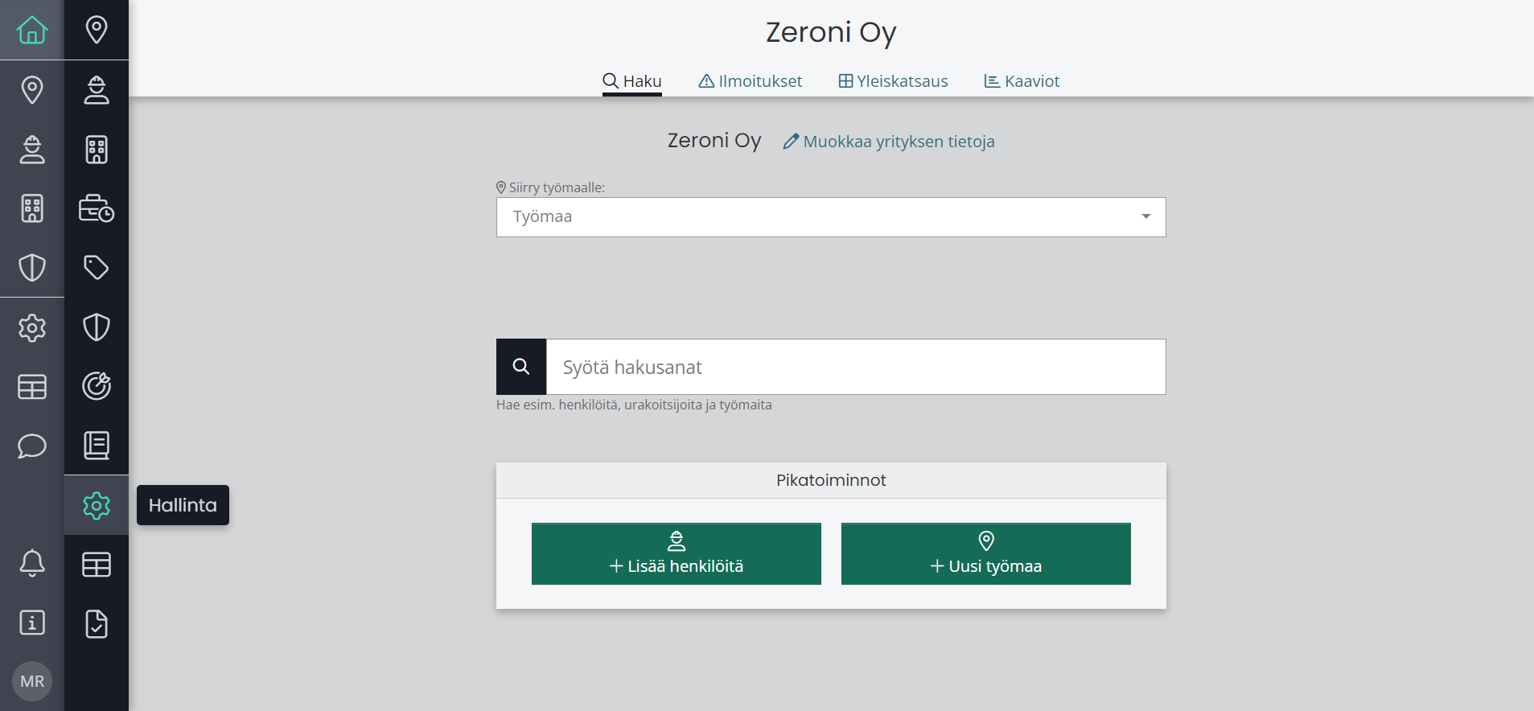
Task: Open the document with checkmark icon
Action: point(97,624)
